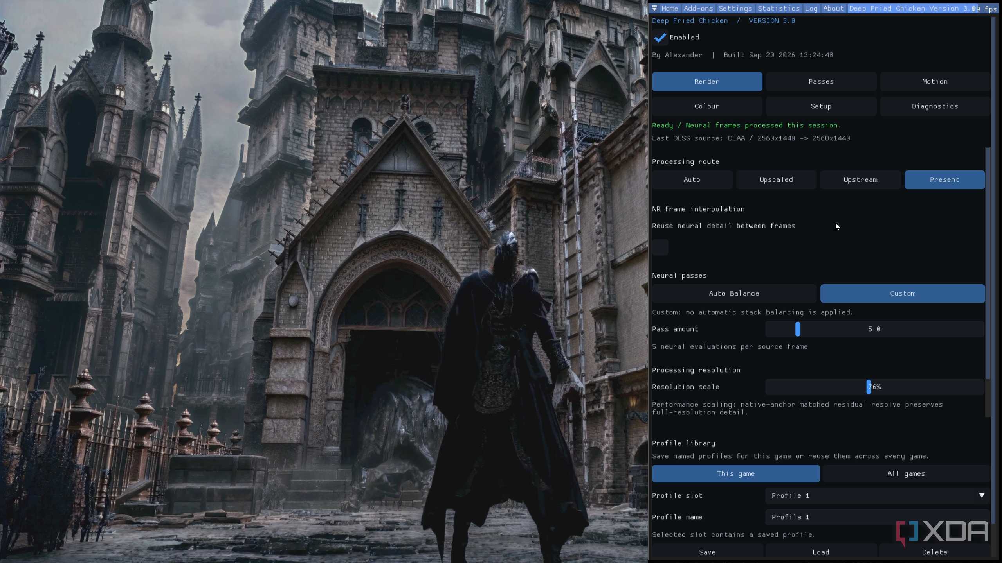The width and height of the screenshot is (1002, 563).
Task: Select the Upstream processing route
Action: pos(860,180)
